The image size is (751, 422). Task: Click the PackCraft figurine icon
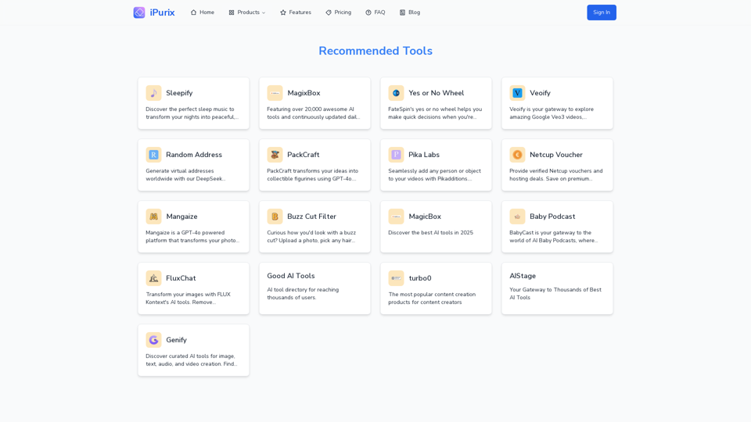275,155
